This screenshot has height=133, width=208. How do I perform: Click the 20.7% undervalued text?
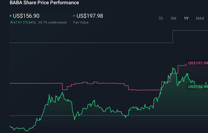click(x=52, y=22)
